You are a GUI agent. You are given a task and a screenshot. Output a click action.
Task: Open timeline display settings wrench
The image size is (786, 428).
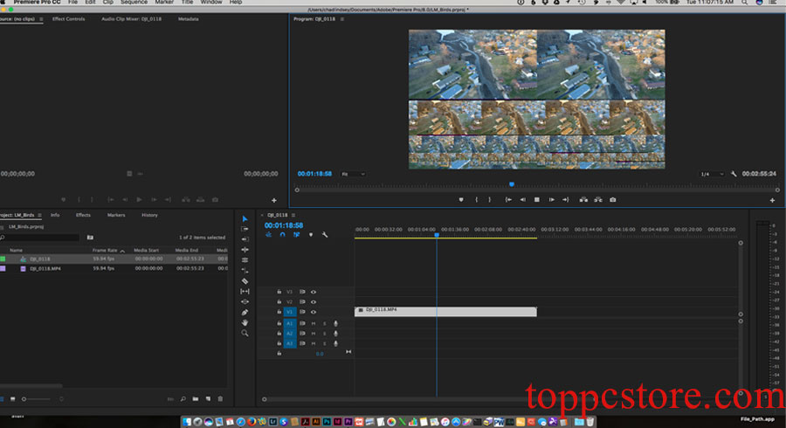tap(325, 235)
